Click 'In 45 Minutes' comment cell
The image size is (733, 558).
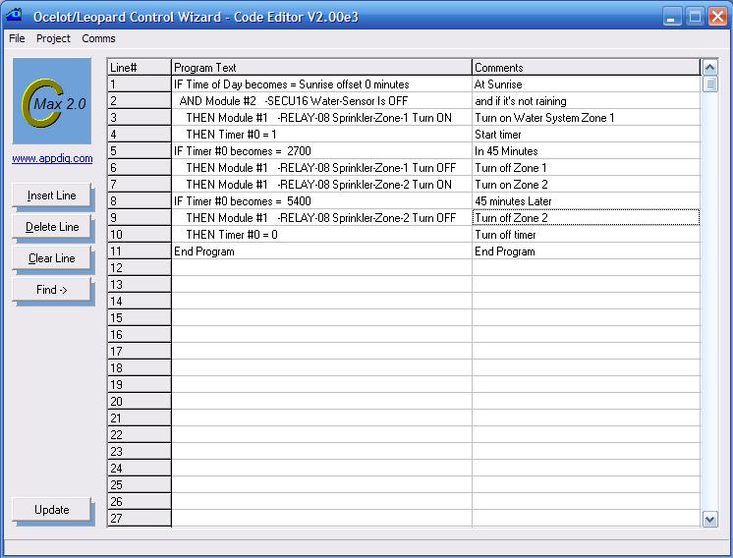pos(587,151)
